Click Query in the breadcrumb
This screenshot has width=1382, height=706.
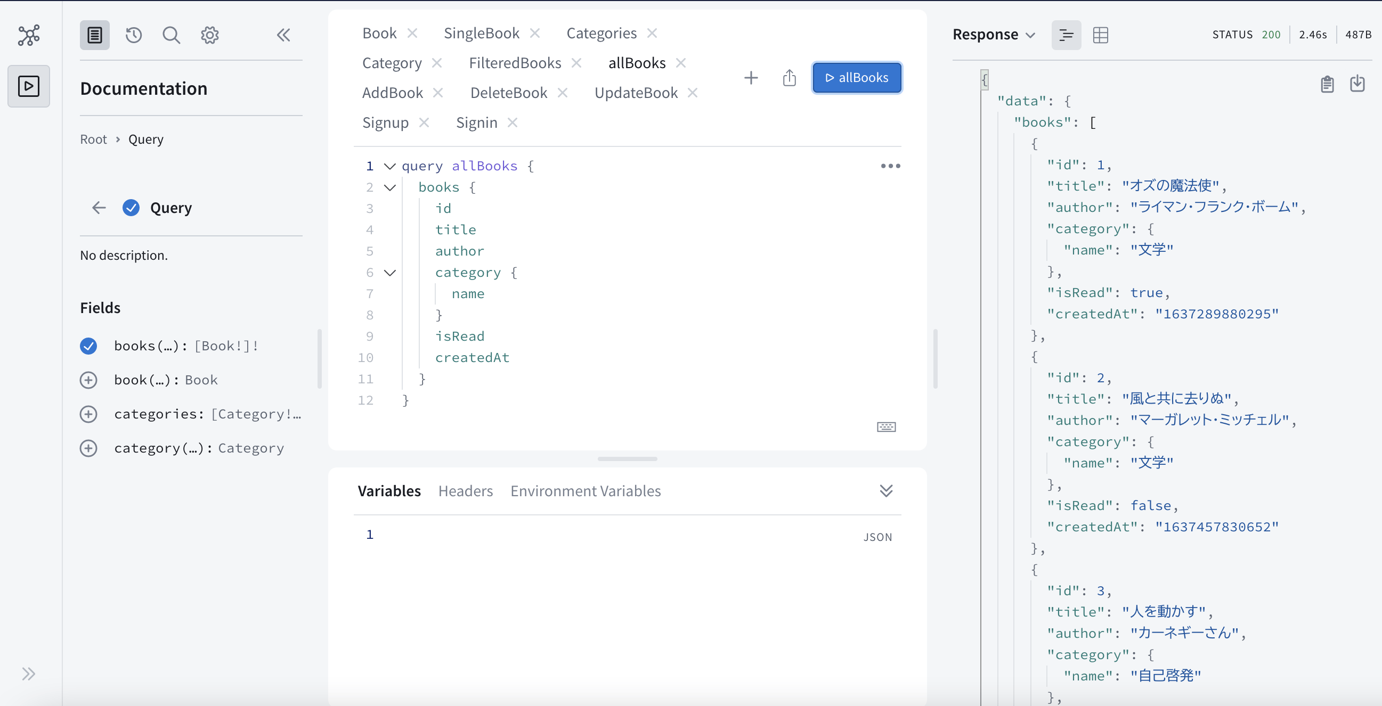pos(145,139)
